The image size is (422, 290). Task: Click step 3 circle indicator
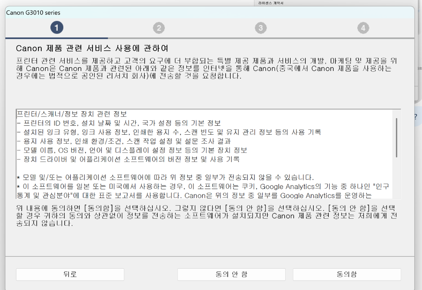tap(261, 28)
